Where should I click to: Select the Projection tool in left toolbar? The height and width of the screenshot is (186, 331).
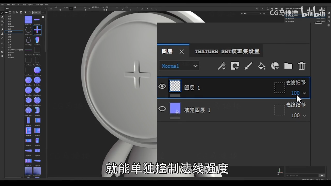coord(2,21)
